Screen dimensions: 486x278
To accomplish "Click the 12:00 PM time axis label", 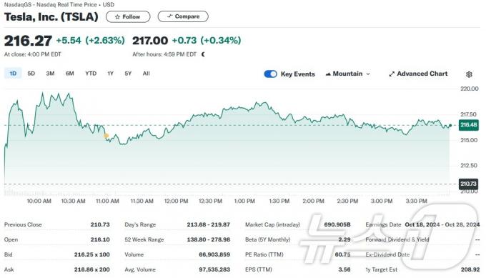I will (x=176, y=201).
